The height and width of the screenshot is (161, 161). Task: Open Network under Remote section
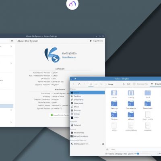(87, 125)
